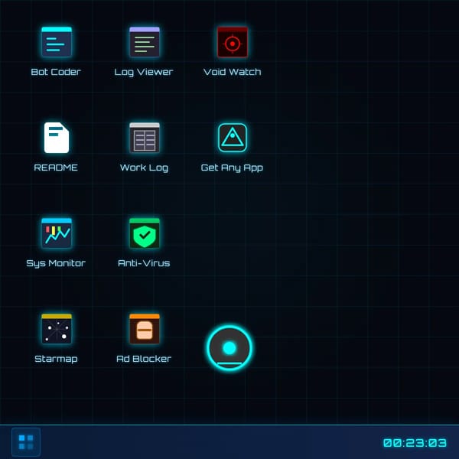Open the taskbar start menu grid button

[26, 442]
